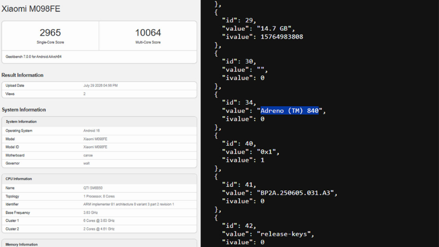Click the Result Information heading
This screenshot has height=247, width=439.
(22, 75)
